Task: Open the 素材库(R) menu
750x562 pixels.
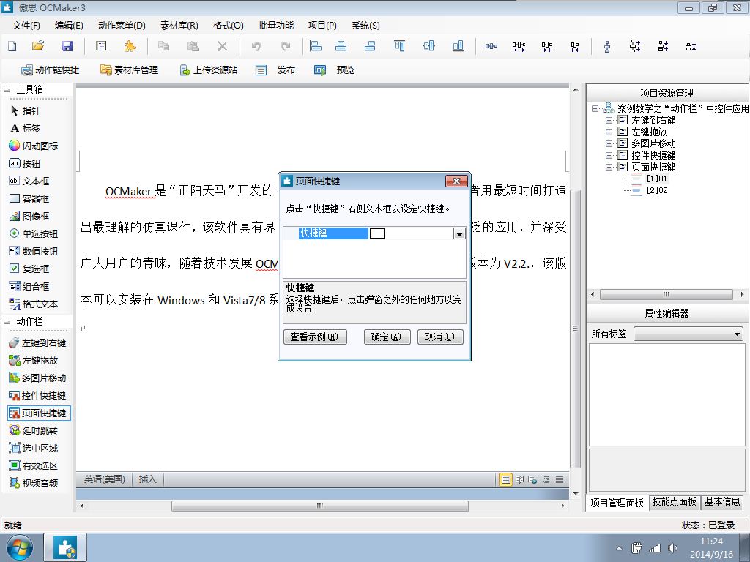Action: pyautogui.click(x=179, y=26)
